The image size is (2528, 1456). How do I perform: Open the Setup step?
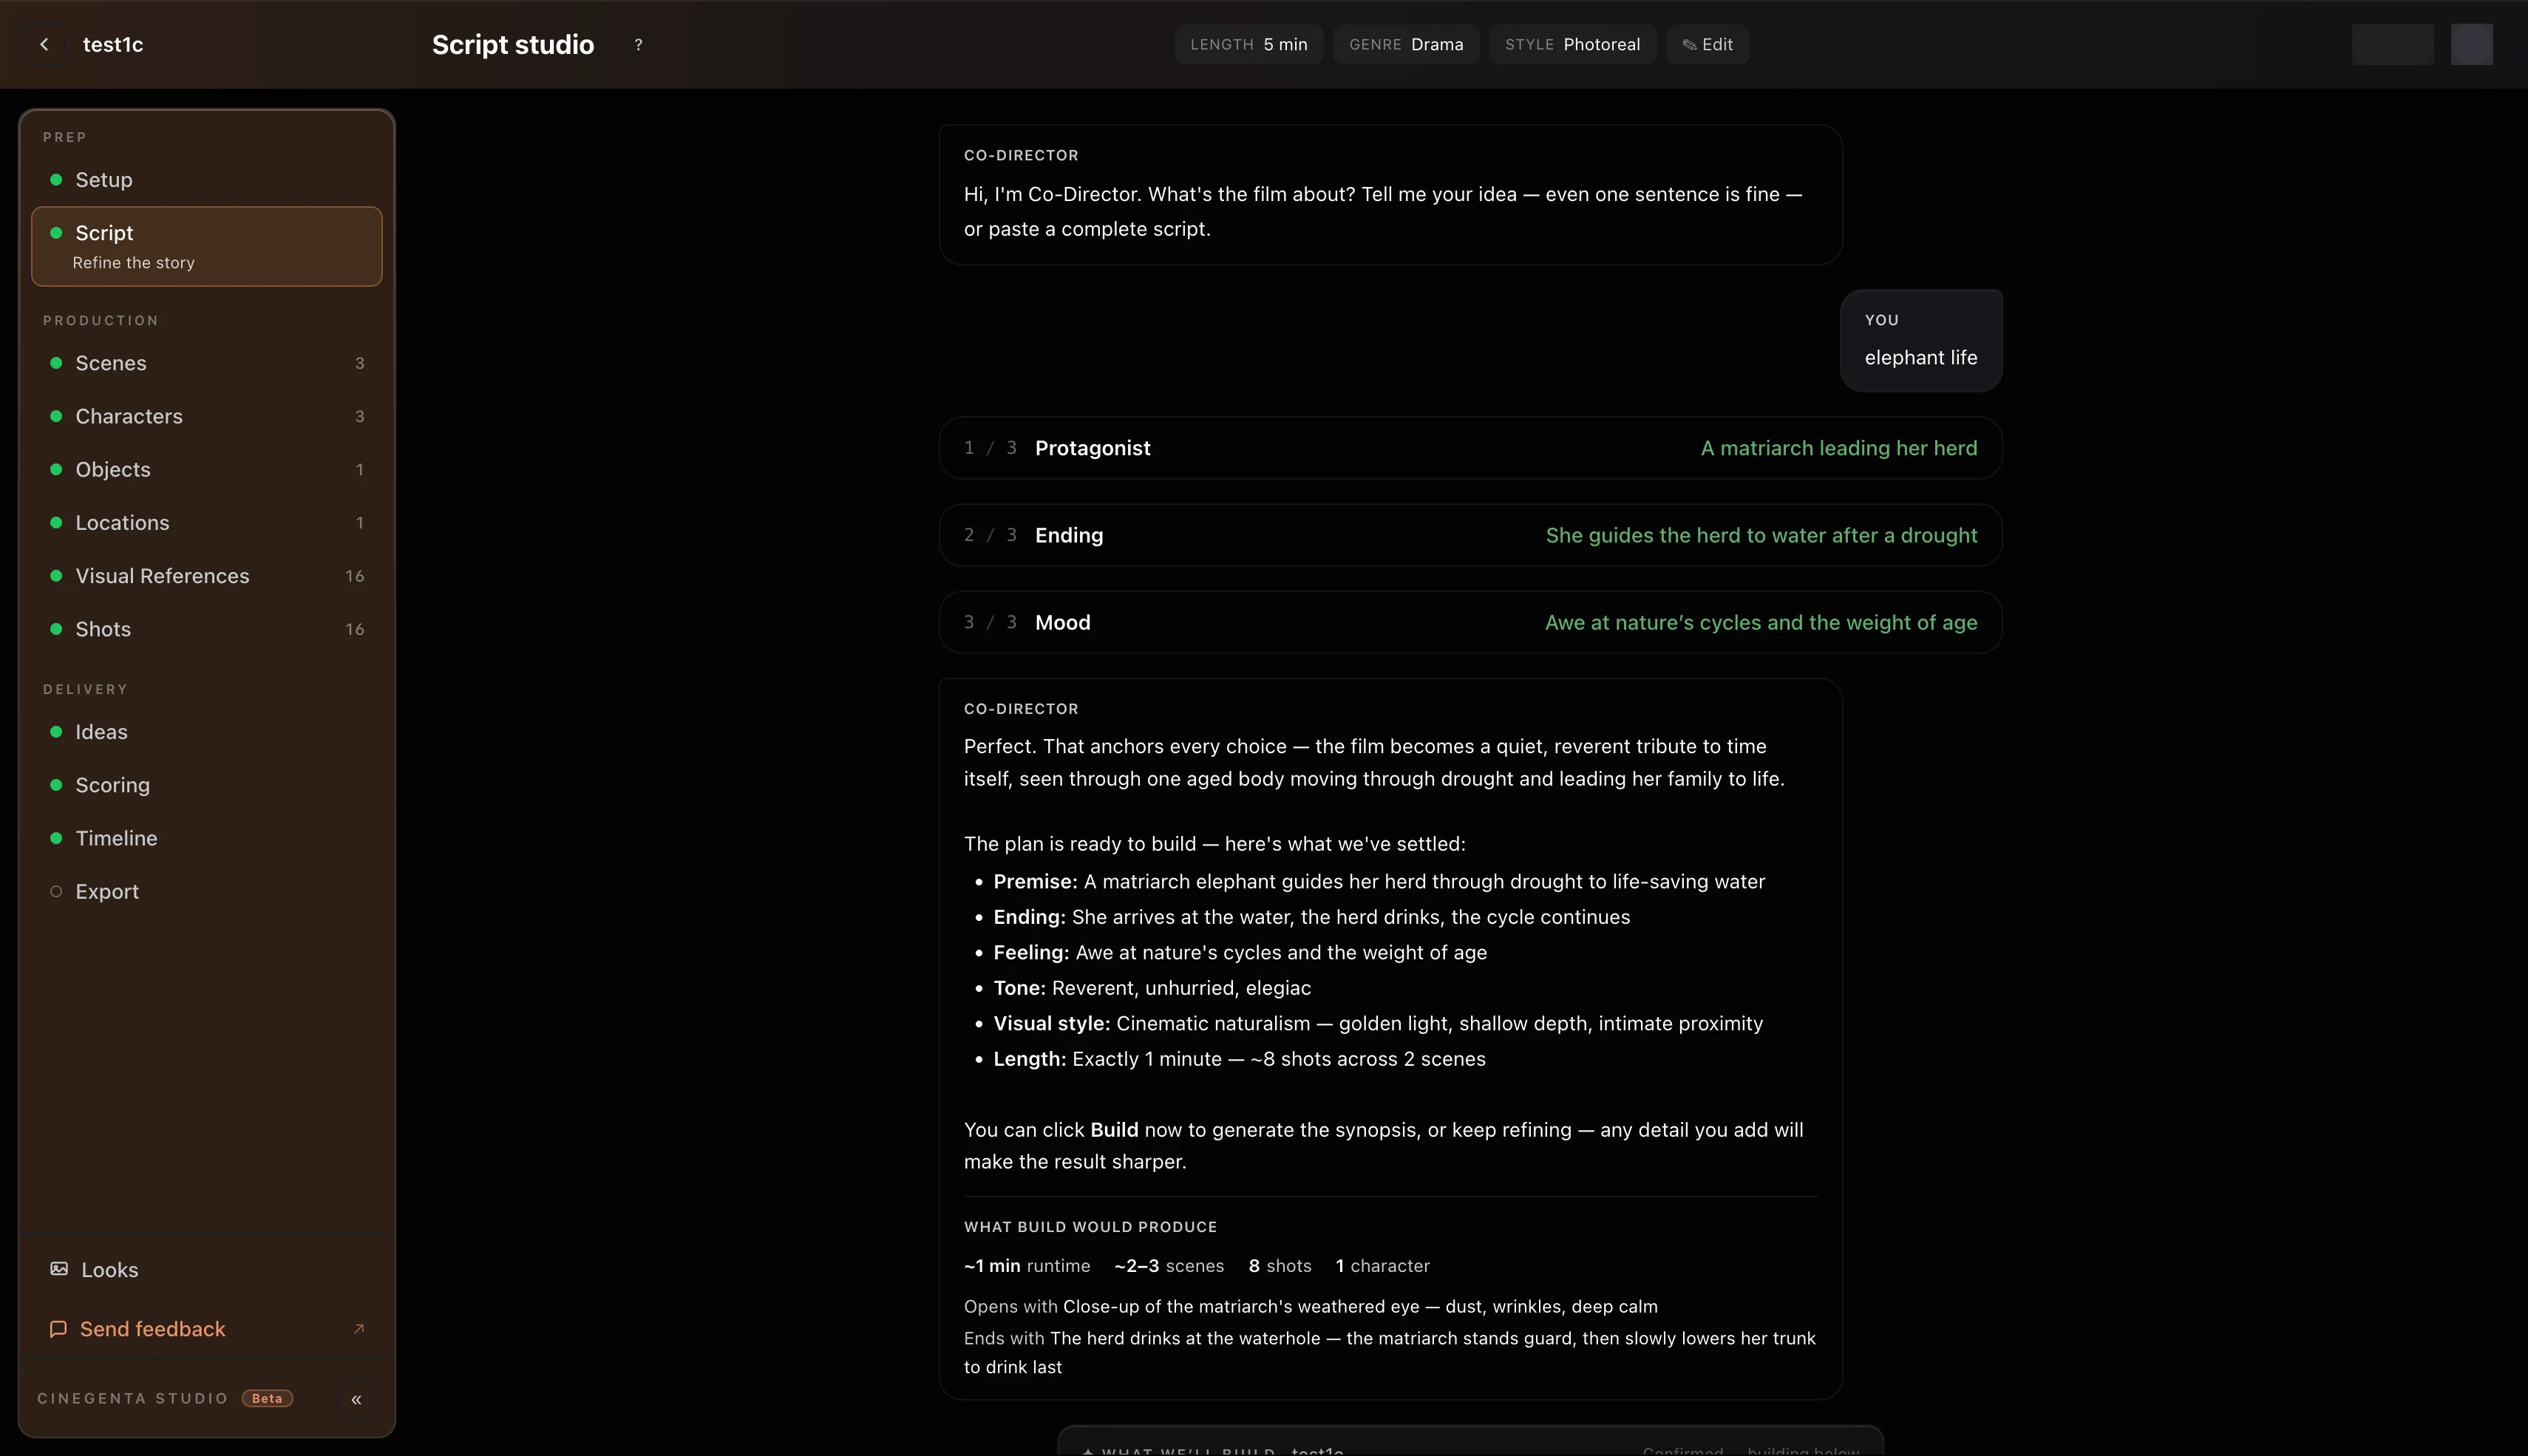point(207,180)
